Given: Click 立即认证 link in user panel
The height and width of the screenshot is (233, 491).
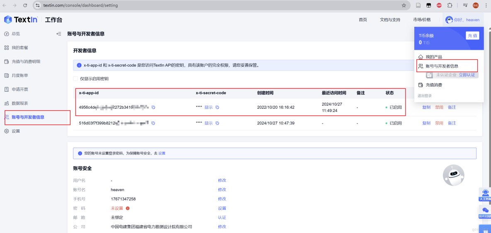Looking at the screenshot, I should pyautogui.click(x=467, y=75).
